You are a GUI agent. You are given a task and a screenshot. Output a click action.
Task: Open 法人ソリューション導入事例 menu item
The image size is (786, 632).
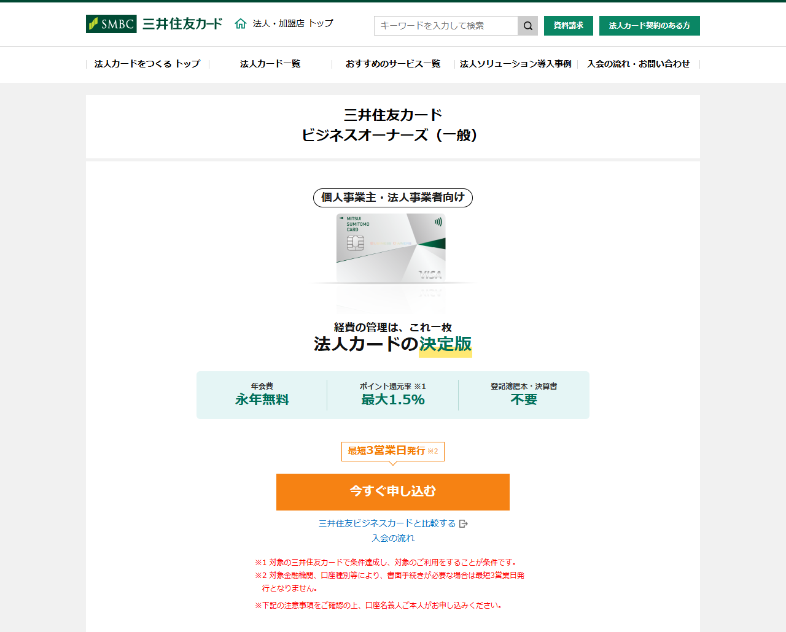pyautogui.click(x=516, y=64)
